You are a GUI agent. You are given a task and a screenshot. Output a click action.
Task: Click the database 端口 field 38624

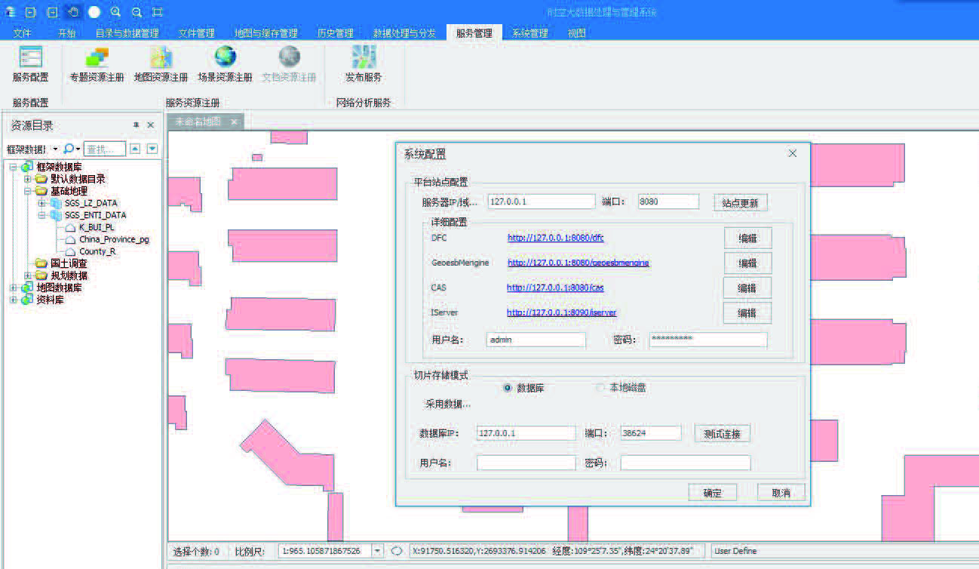(x=650, y=433)
